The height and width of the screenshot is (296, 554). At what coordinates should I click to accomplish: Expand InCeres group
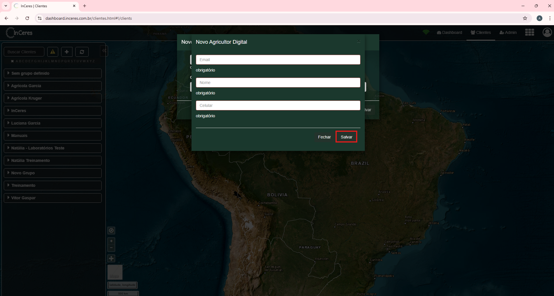pos(53,111)
